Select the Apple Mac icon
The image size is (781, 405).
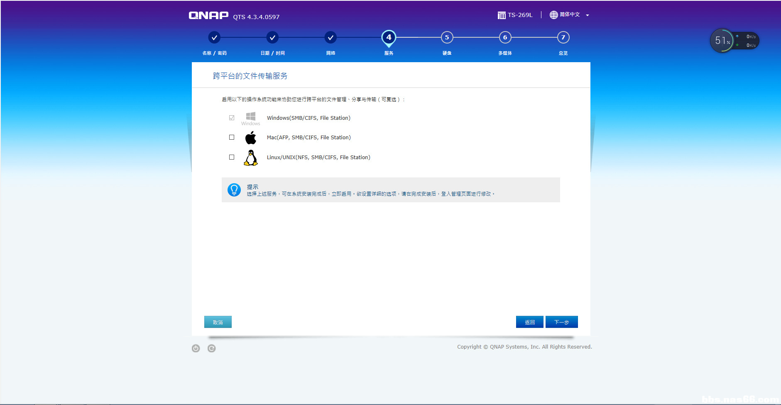(251, 137)
